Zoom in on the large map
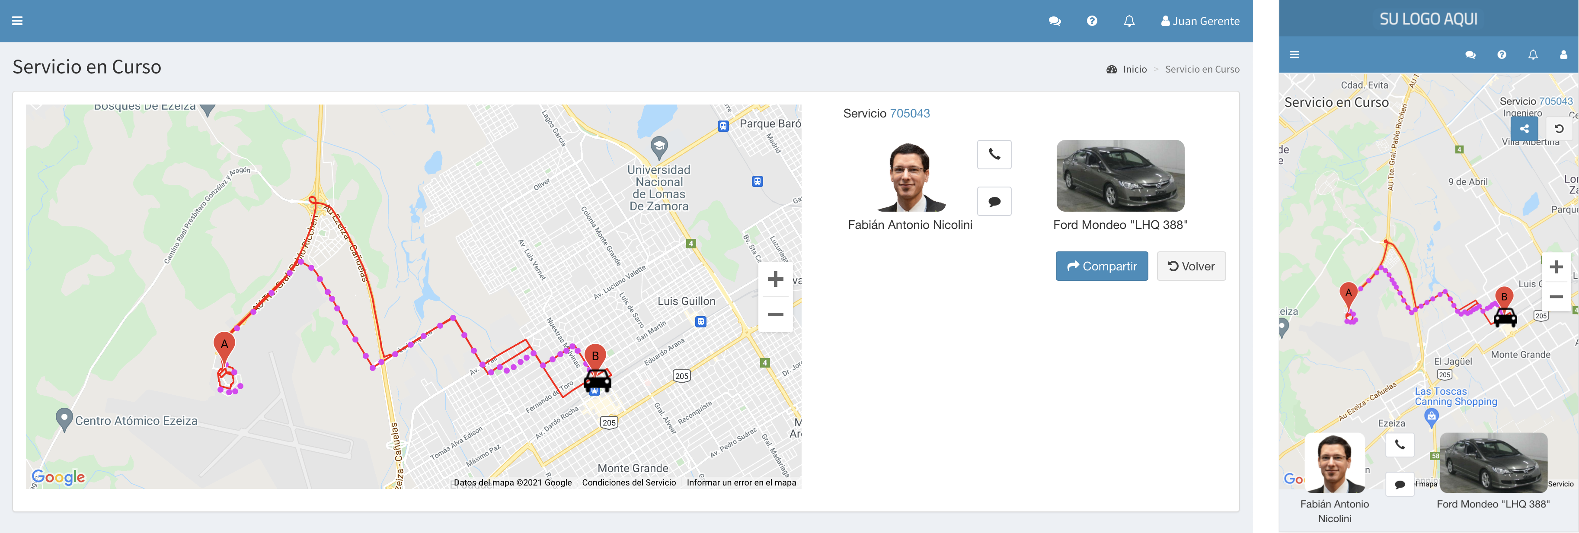 click(x=775, y=279)
